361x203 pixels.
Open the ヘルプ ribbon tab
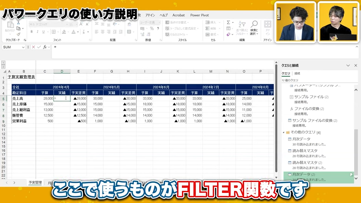tap(164, 15)
